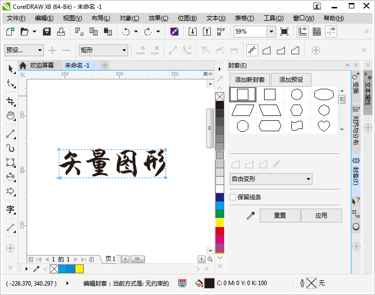Select the Pan hand tool
Screen dimensions: 375x295
click(x=10, y=116)
